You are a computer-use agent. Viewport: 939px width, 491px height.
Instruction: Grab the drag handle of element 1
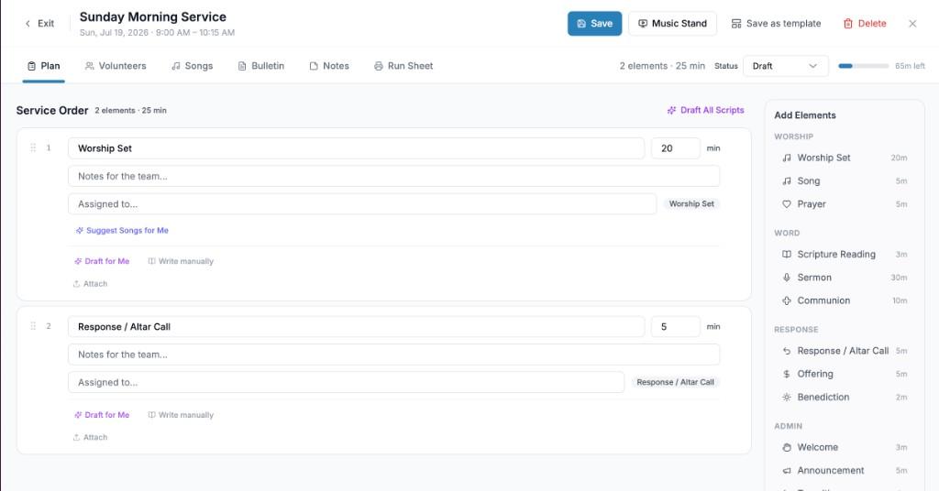(33, 147)
